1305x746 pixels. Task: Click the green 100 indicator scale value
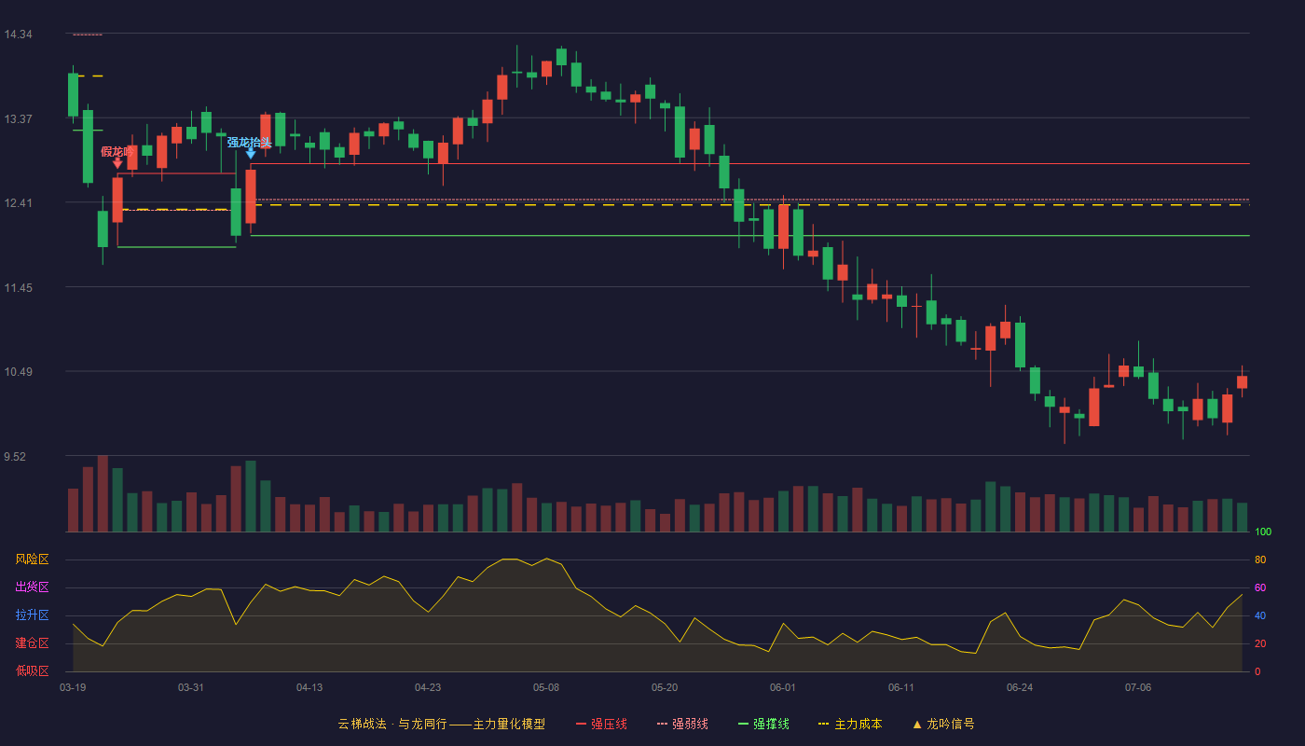tap(1263, 532)
